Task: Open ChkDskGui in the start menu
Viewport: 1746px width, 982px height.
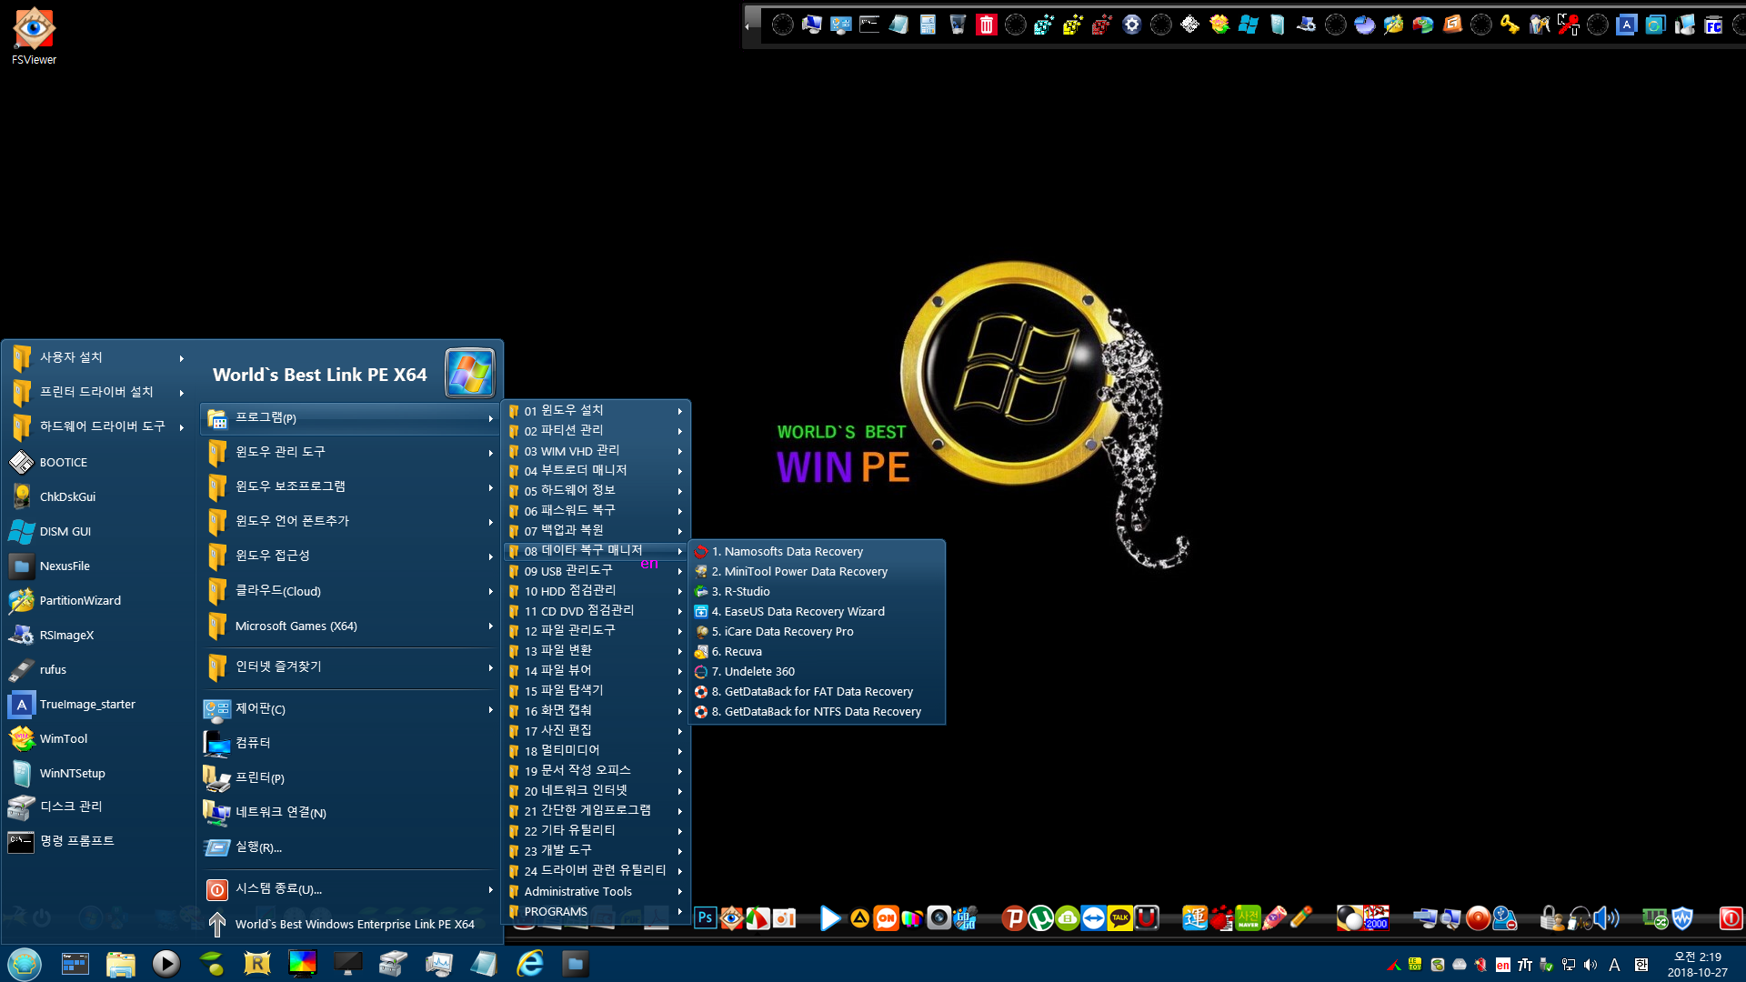Action: click(98, 496)
